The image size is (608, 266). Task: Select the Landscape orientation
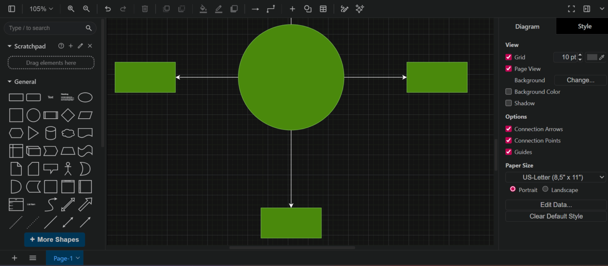tap(545, 189)
